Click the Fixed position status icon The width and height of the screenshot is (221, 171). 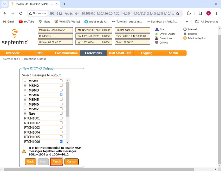pyautogui.click(x=157, y=29)
